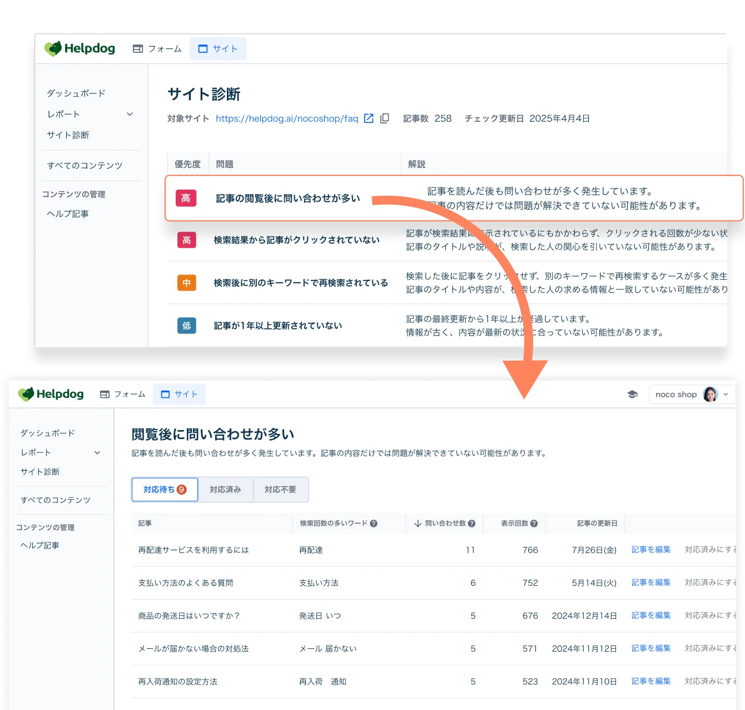Viewport: 745px width, 710px height.
Task: Click help icon next to 問い合わせ数 column
Action: coord(471,524)
